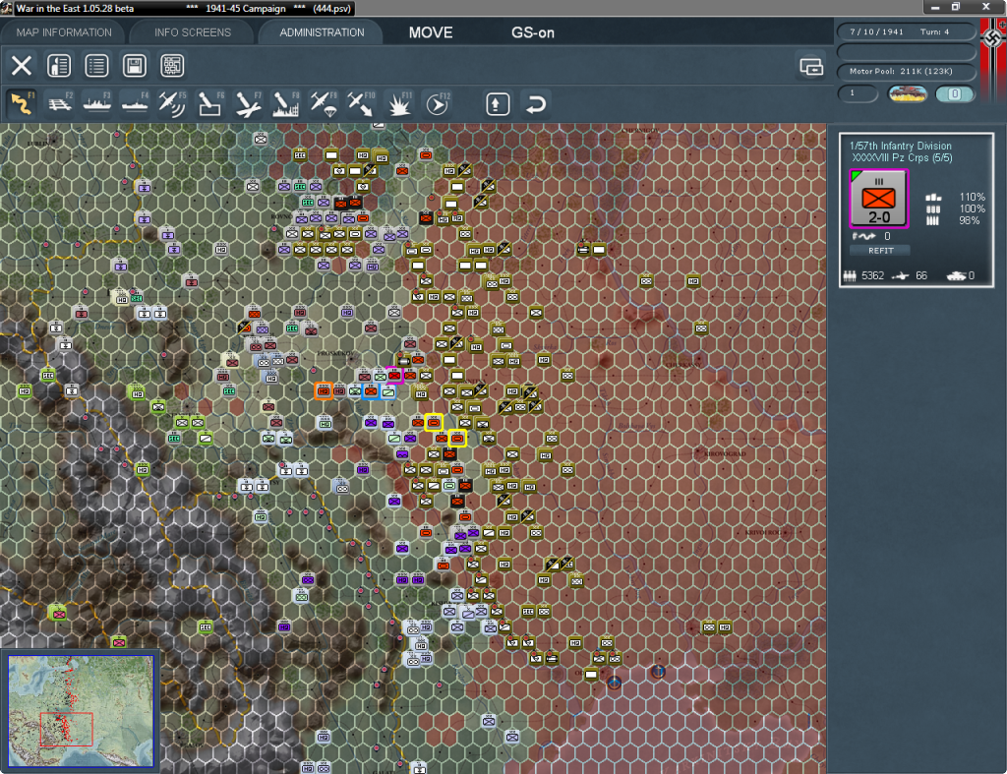The height and width of the screenshot is (774, 1007).
Task: Select the F7 bomb airfield mode icon
Action: click(248, 103)
